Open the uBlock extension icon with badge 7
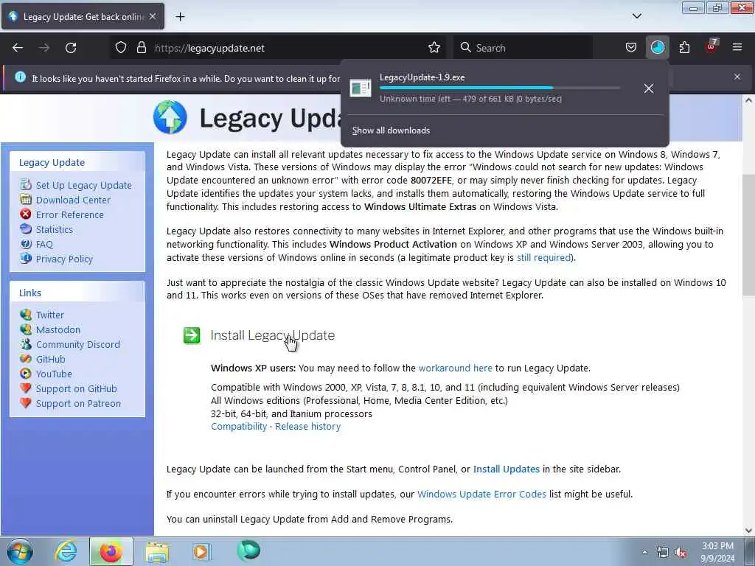Image resolution: width=755 pixels, height=566 pixels. pyautogui.click(x=711, y=46)
